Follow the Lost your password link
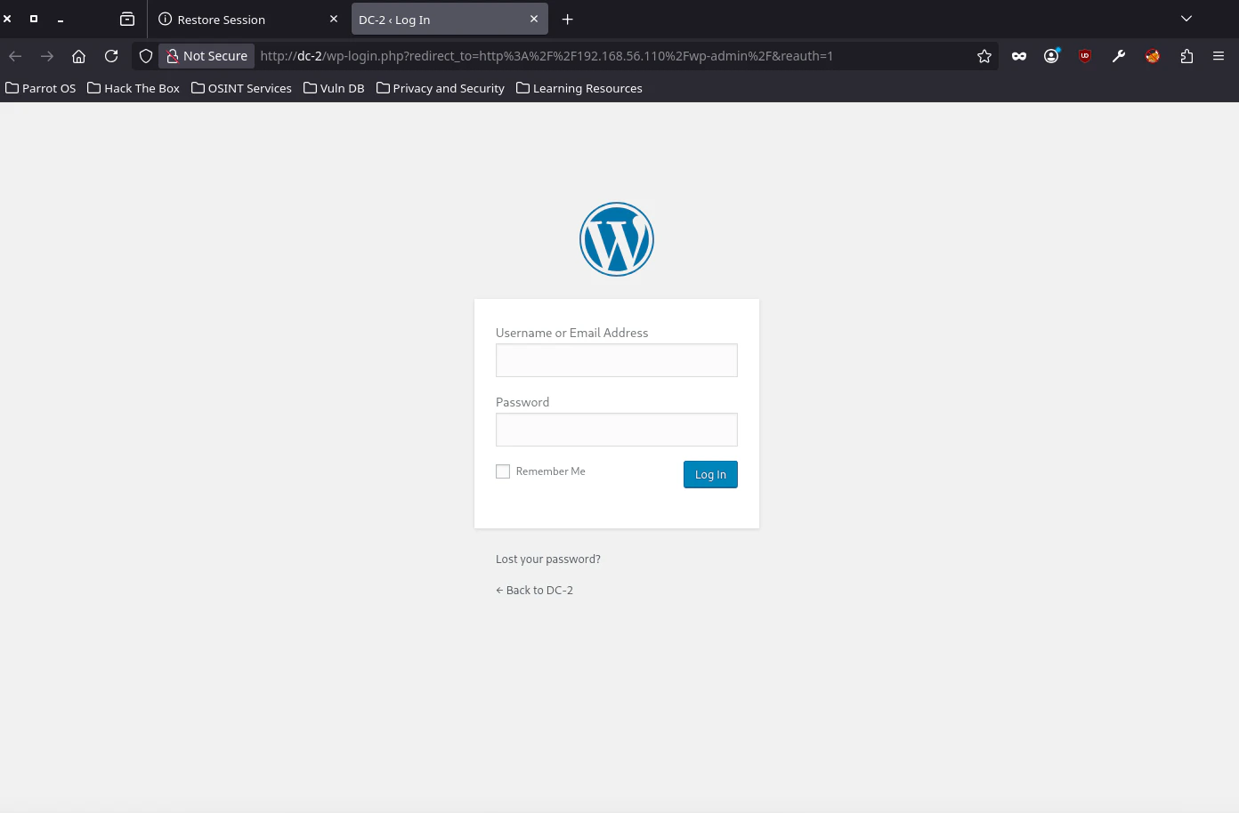 pyautogui.click(x=548, y=559)
